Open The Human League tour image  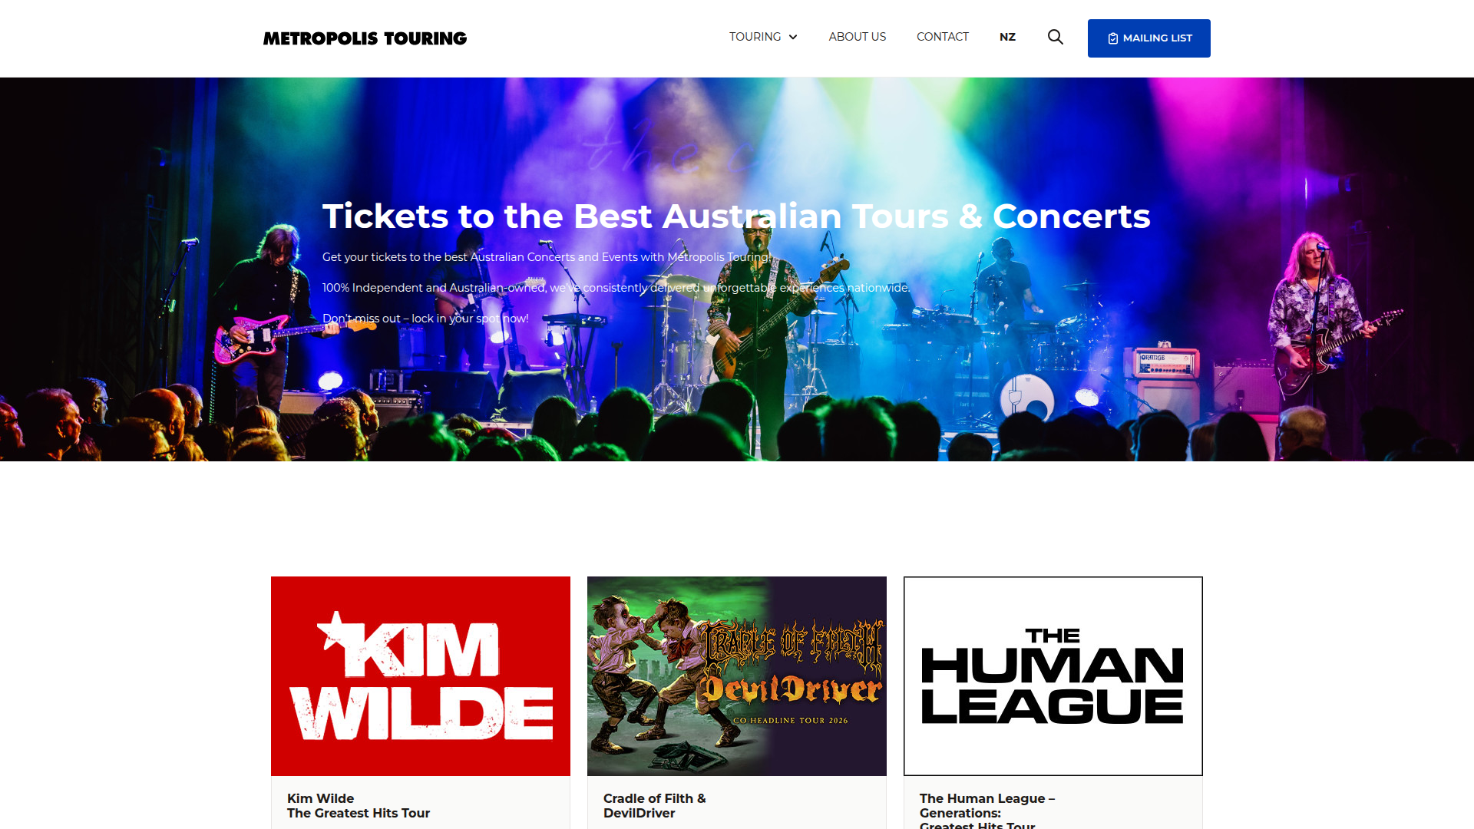(1053, 676)
